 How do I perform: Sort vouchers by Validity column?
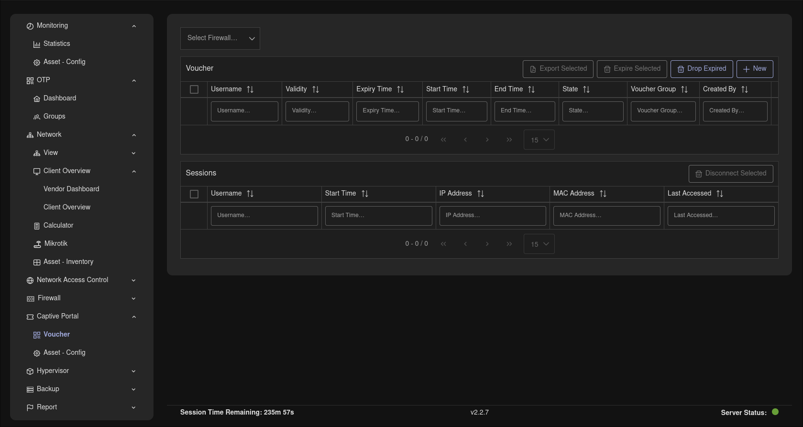(316, 89)
